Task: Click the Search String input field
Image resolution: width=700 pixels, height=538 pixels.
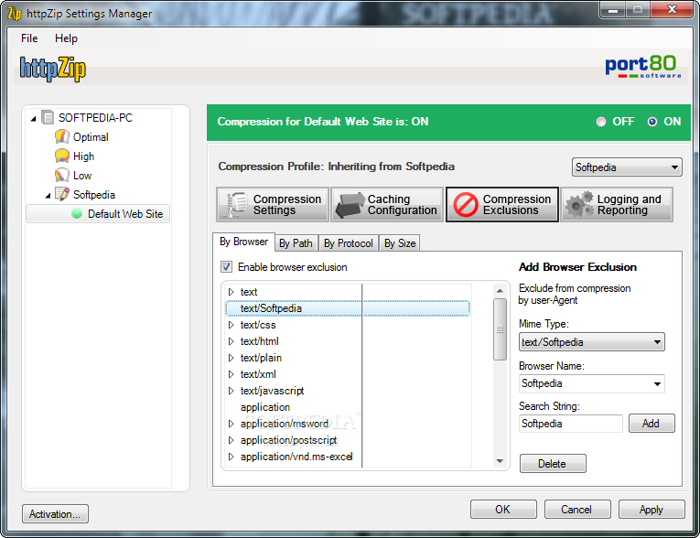Action: tap(571, 424)
